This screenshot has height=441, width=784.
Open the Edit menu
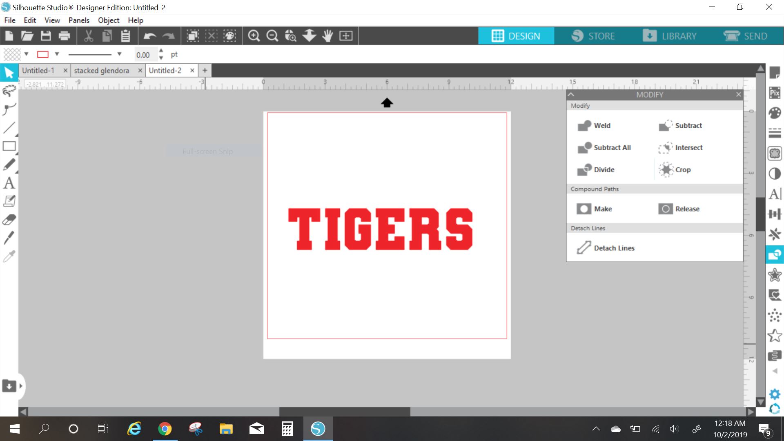(30, 20)
